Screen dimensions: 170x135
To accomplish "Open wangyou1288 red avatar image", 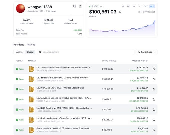I will [x=20, y=8].
